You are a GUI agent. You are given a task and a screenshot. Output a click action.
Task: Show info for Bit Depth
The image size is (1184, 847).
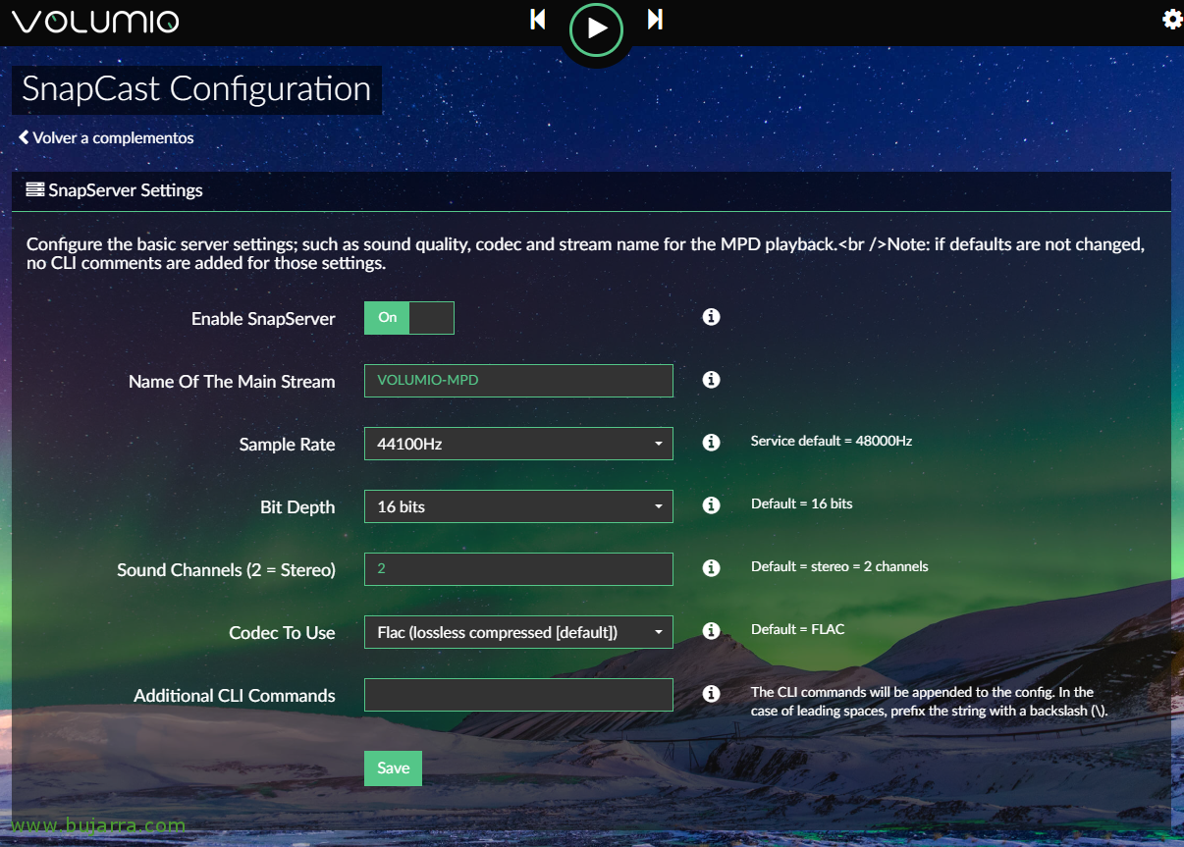712,505
